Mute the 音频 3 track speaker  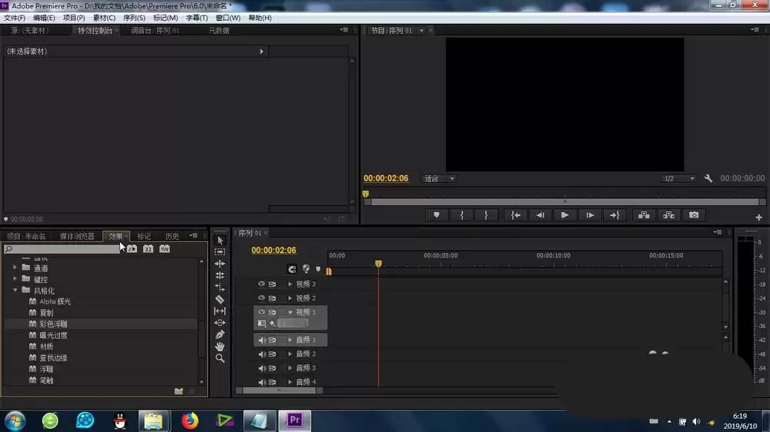(262, 367)
